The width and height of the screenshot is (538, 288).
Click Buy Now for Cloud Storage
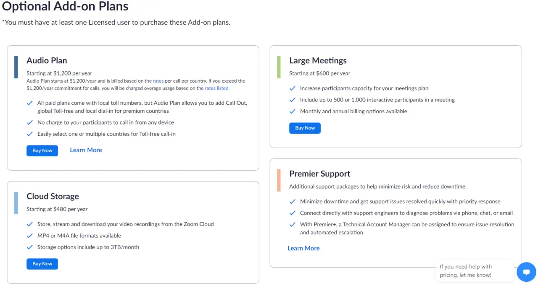pyautogui.click(x=42, y=264)
